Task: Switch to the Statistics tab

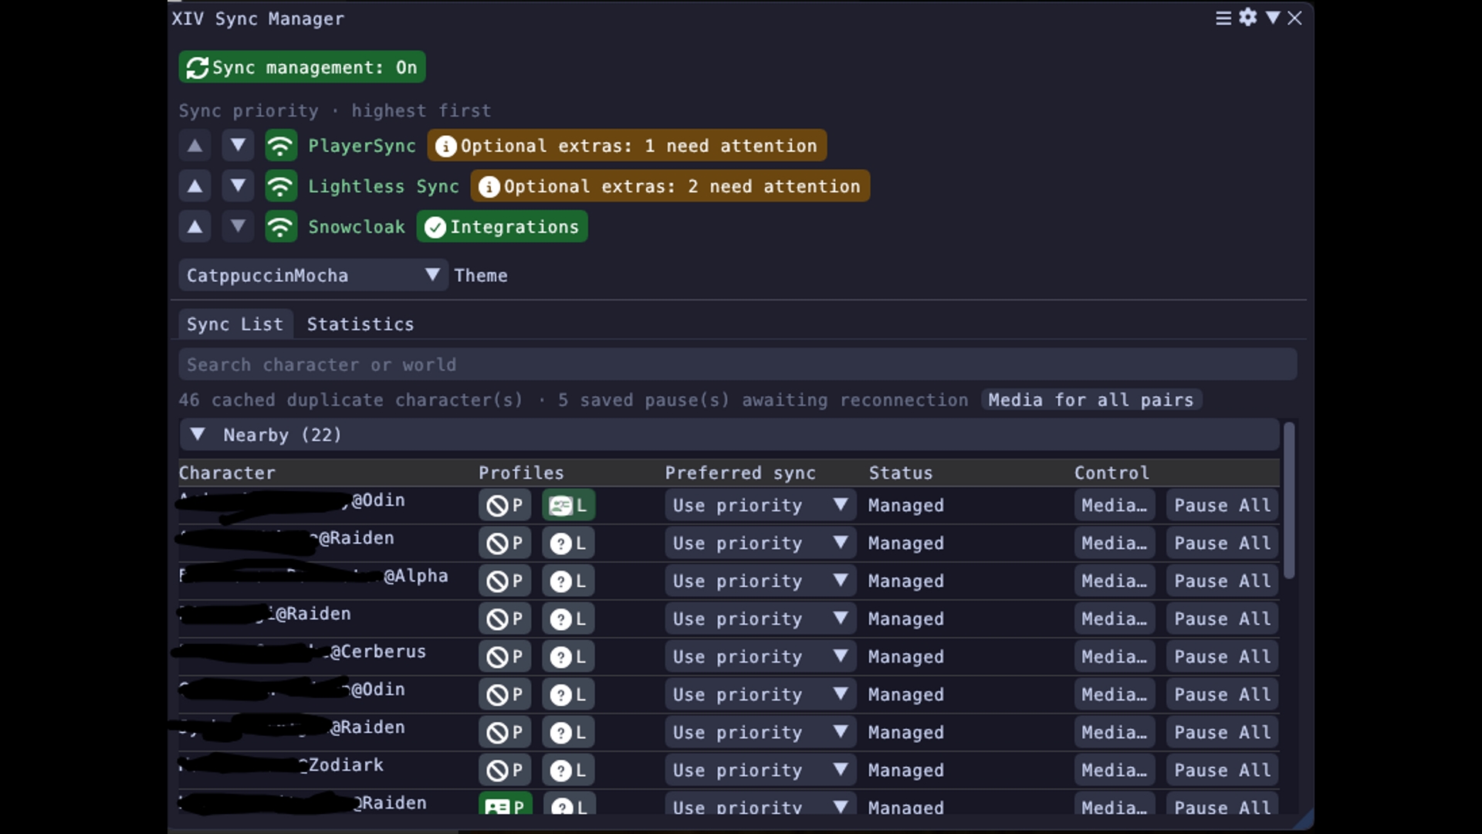Action: click(x=360, y=324)
